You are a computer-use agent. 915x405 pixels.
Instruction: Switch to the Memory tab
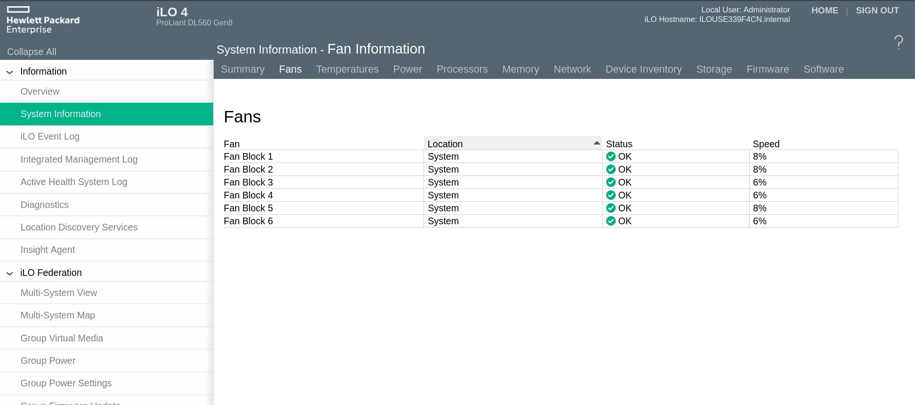click(521, 69)
